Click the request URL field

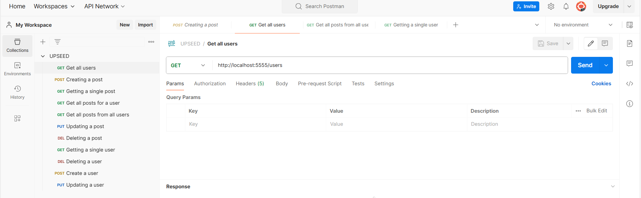click(390, 65)
